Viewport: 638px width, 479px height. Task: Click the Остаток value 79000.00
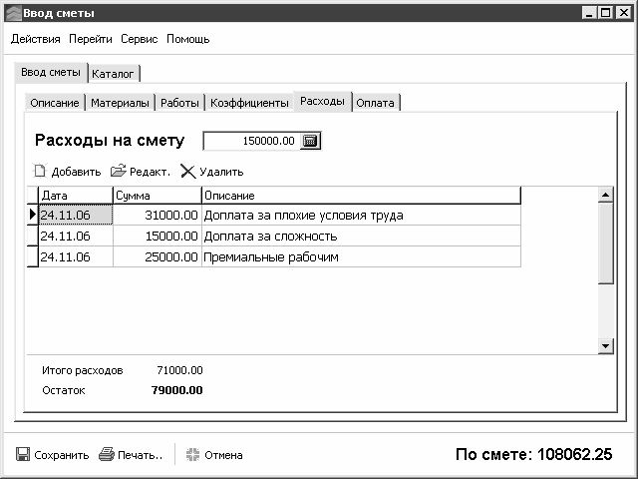[177, 390]
